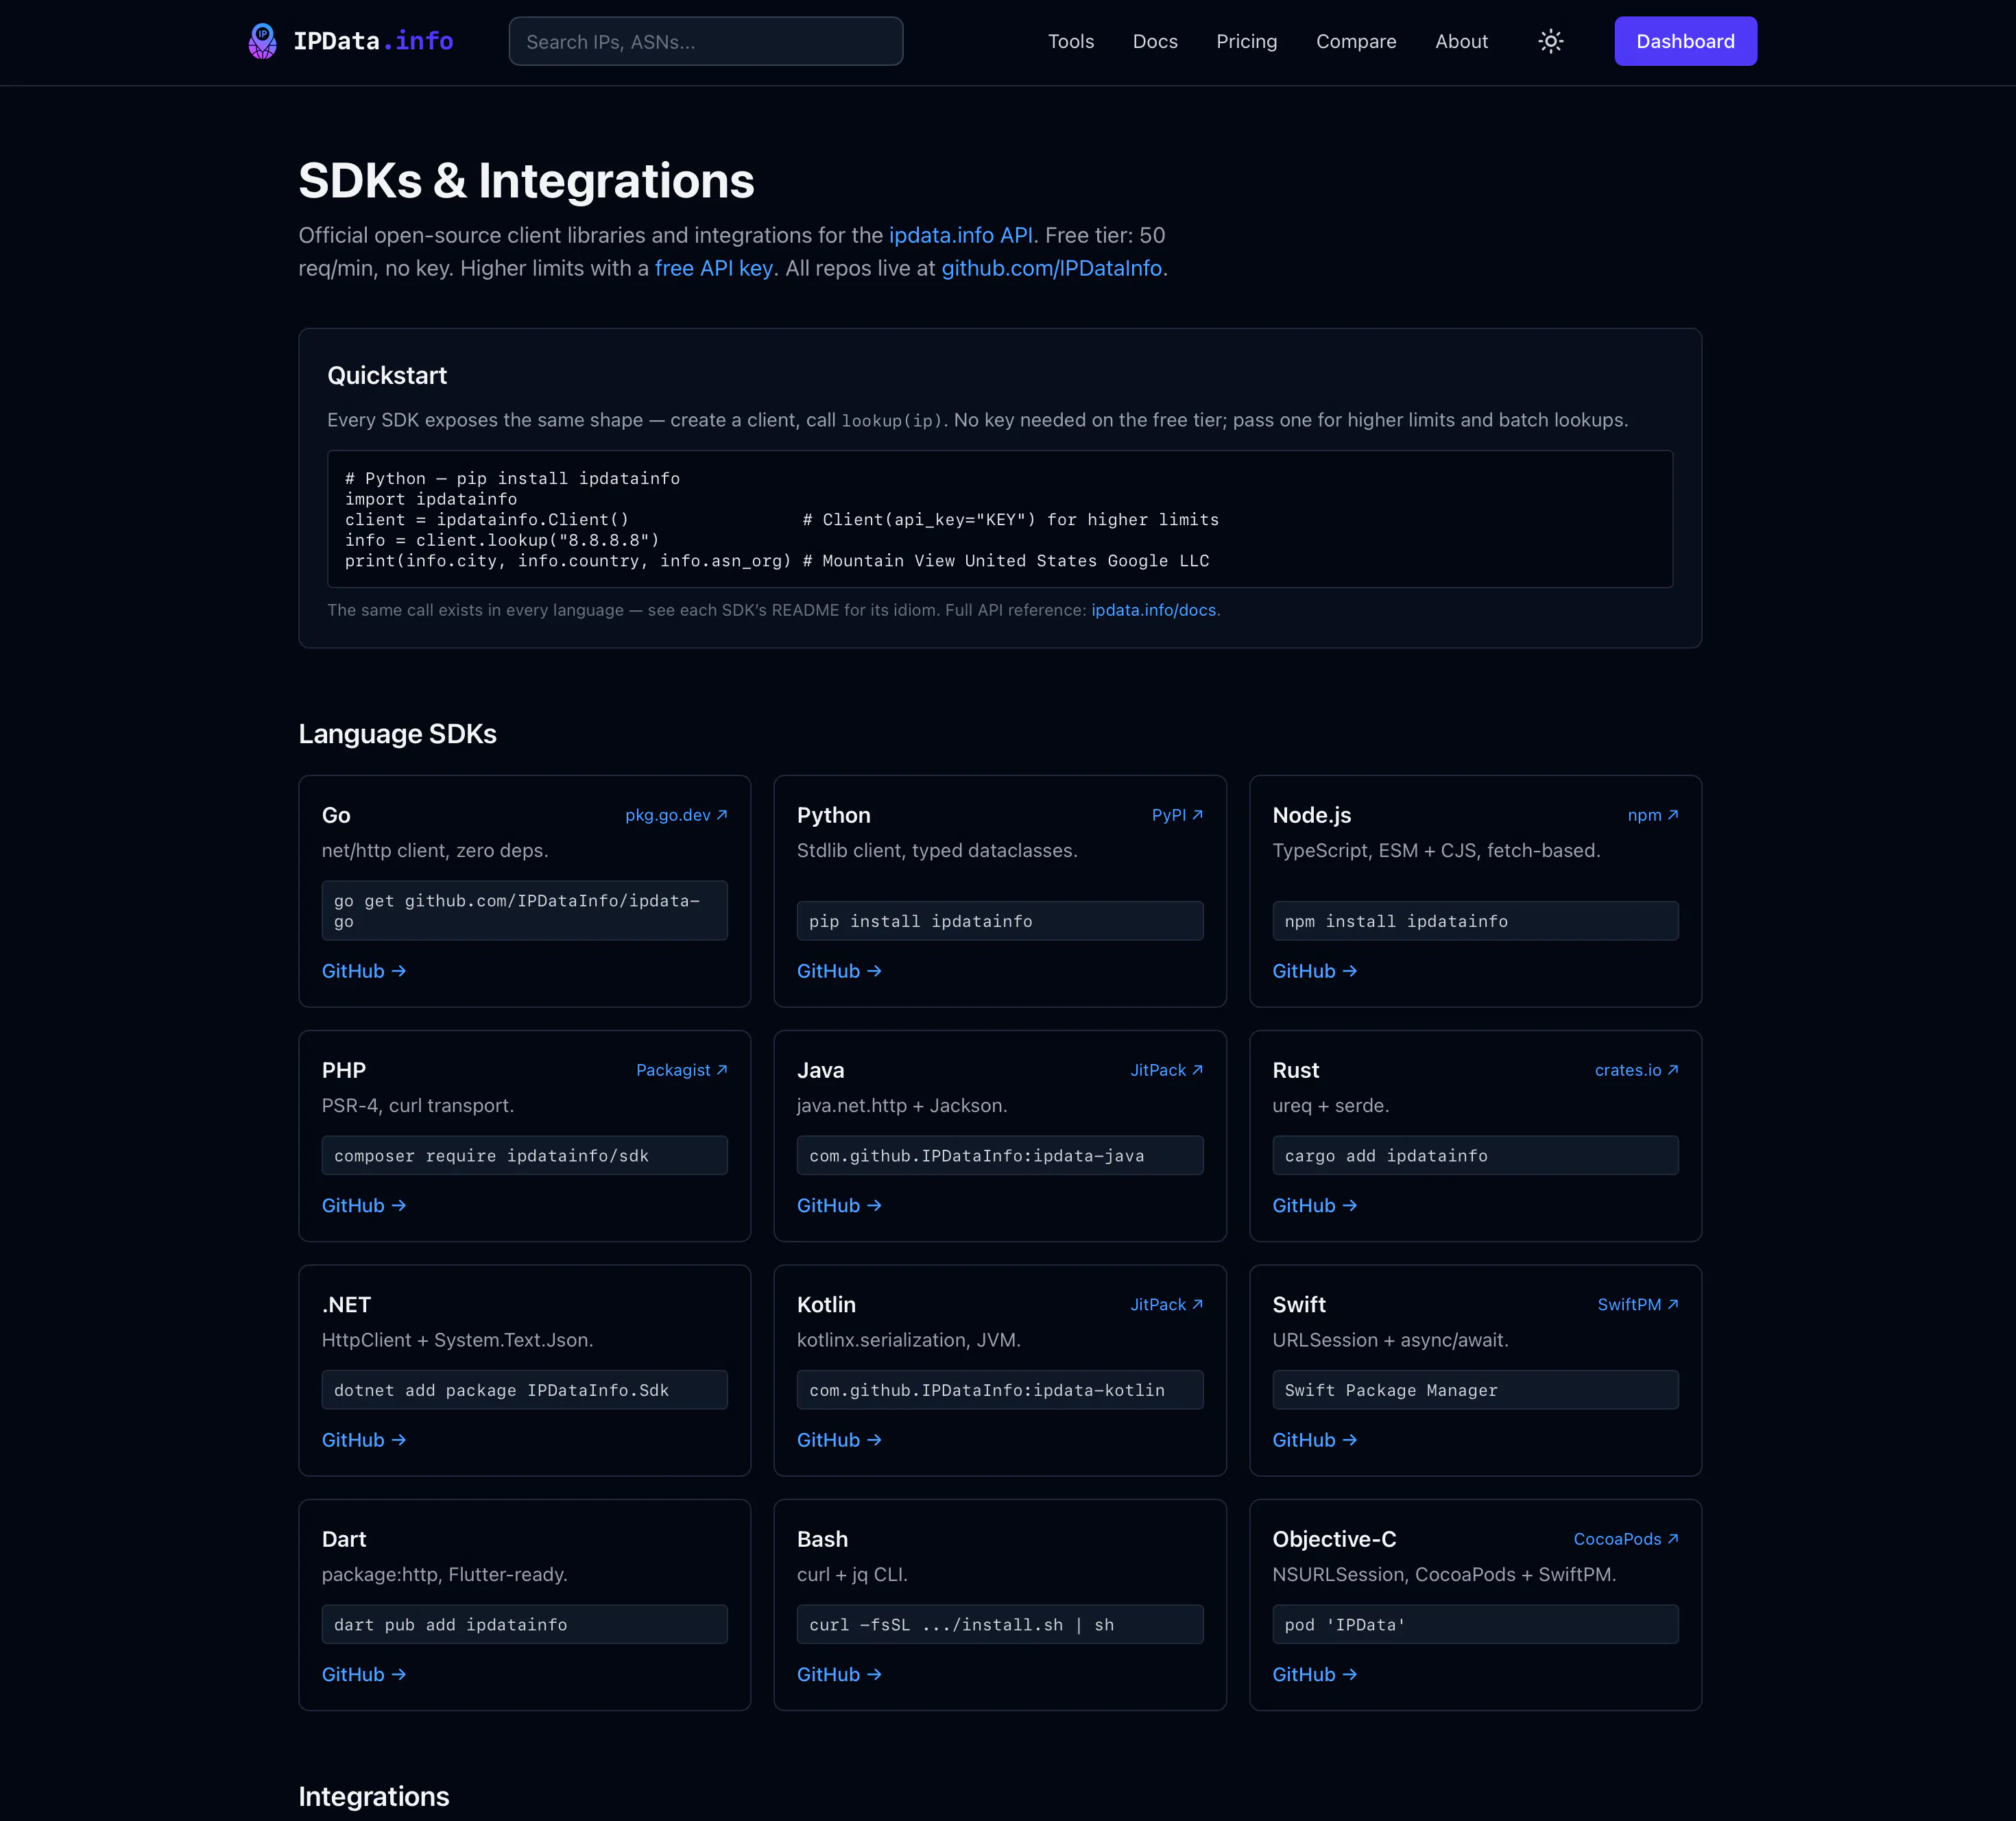Visit github.com/IPDataInfo link
The width and height of the screenshot is (2016, 1821).
click(x=1051, y=268)
